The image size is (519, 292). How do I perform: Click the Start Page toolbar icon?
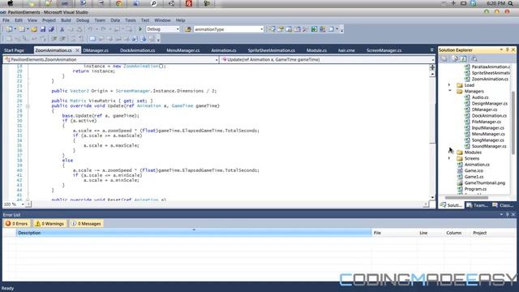coord(314,29)
